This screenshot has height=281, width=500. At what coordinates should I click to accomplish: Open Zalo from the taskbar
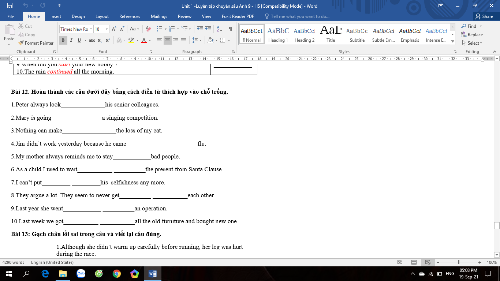81,273
